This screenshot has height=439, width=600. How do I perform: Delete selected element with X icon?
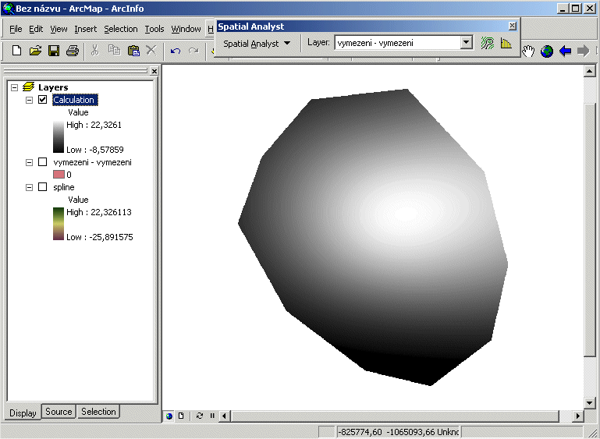(x=151, y=51)
